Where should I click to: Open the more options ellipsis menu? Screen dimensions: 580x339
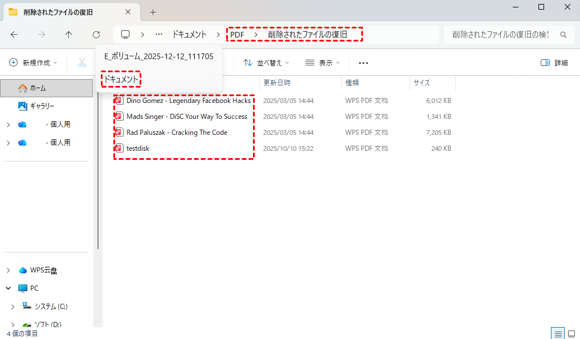click(x=363, y=63)
